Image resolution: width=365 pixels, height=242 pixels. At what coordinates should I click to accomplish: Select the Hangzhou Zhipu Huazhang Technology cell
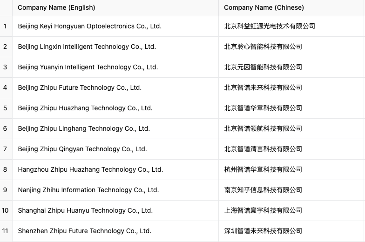[90, 169]
